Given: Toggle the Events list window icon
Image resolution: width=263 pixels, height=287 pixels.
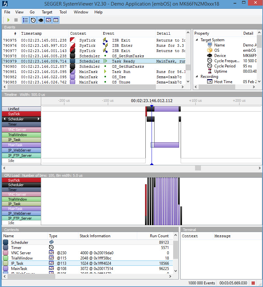Looking at the screenshot, I should pos(25,20).
